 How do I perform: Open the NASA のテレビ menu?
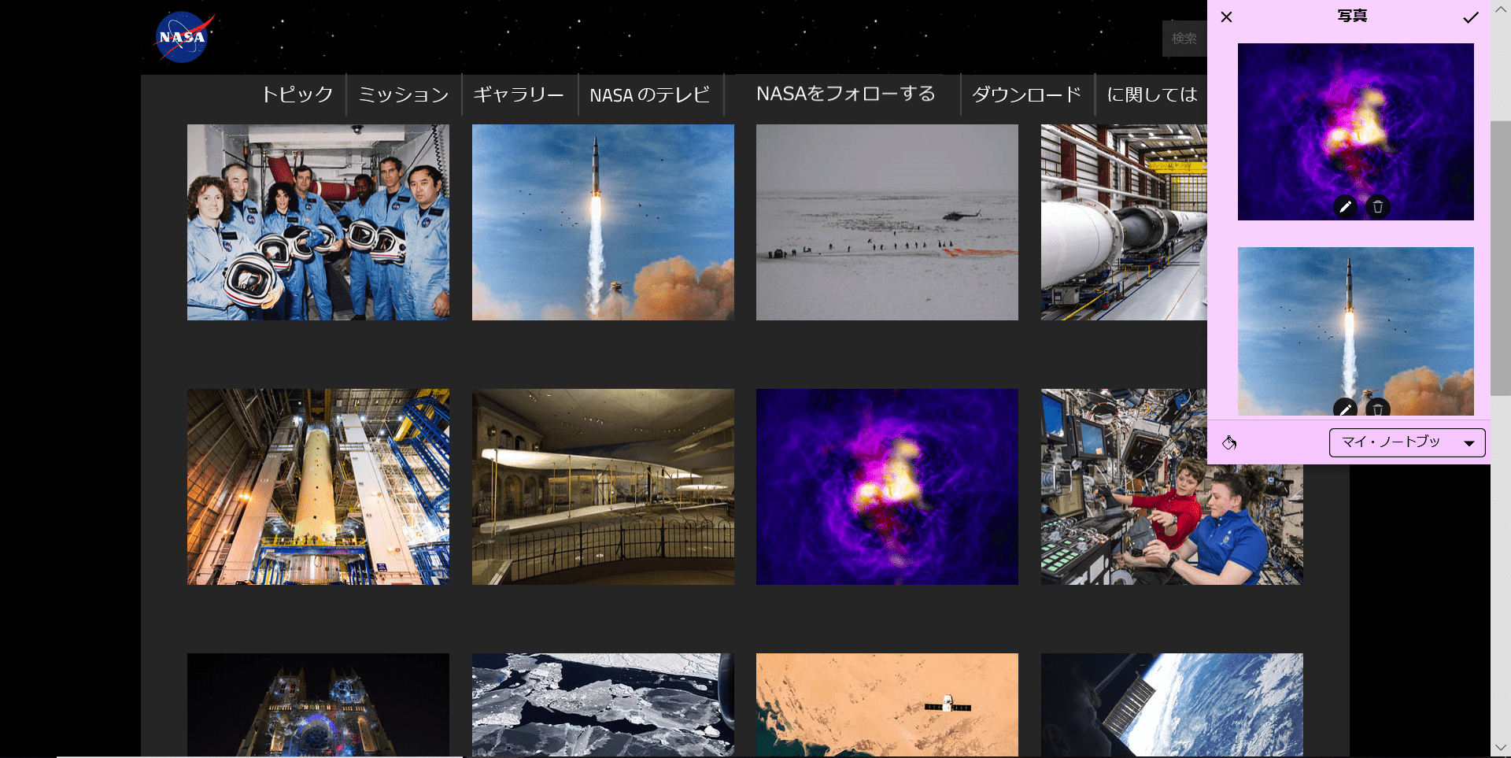pyautogui.click(x=650, y=94)
